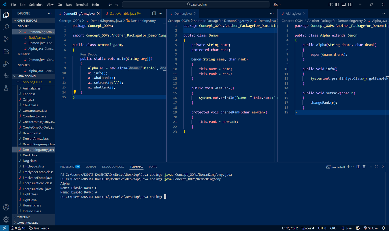Open the Extensions view
The width and height of the screenshot is (389, 231).
point(6,51)
